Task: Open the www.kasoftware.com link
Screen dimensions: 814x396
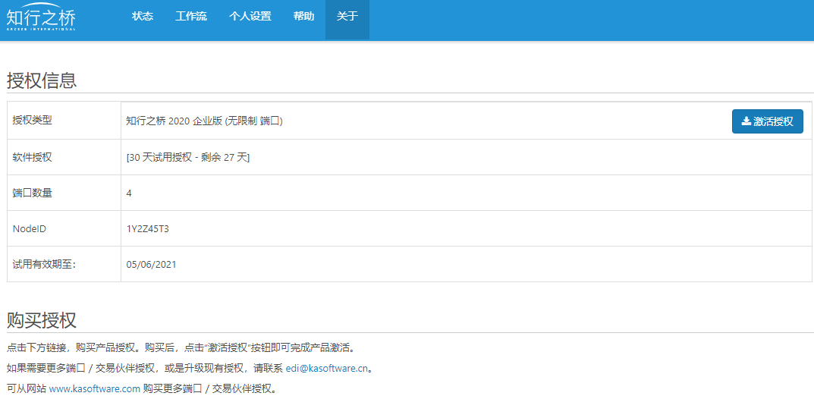Action: click(95, 388)
